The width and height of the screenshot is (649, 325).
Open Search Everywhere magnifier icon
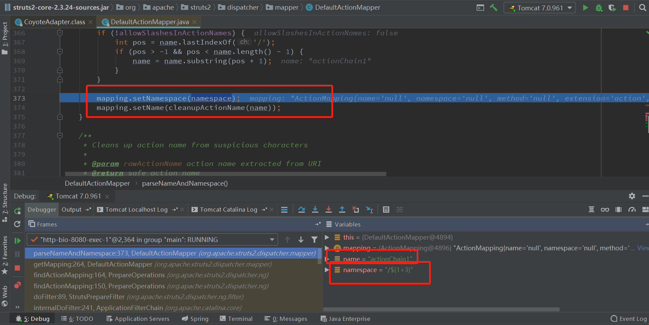coord(642,8)
